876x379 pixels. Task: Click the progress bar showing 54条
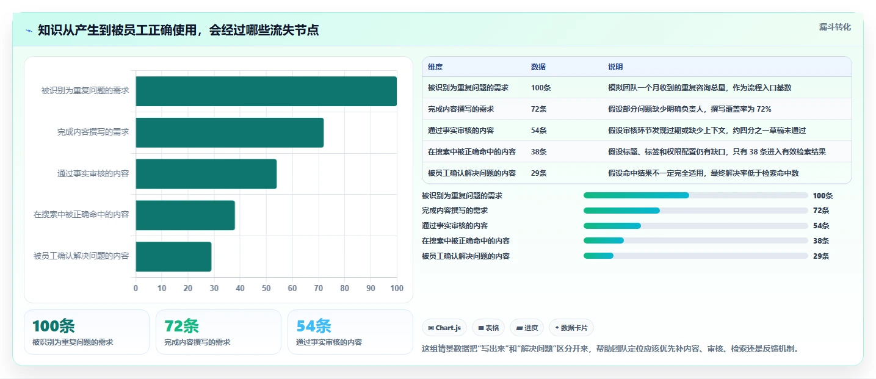click(696, 226)
